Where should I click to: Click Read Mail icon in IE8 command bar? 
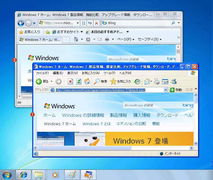coord(100,39)
